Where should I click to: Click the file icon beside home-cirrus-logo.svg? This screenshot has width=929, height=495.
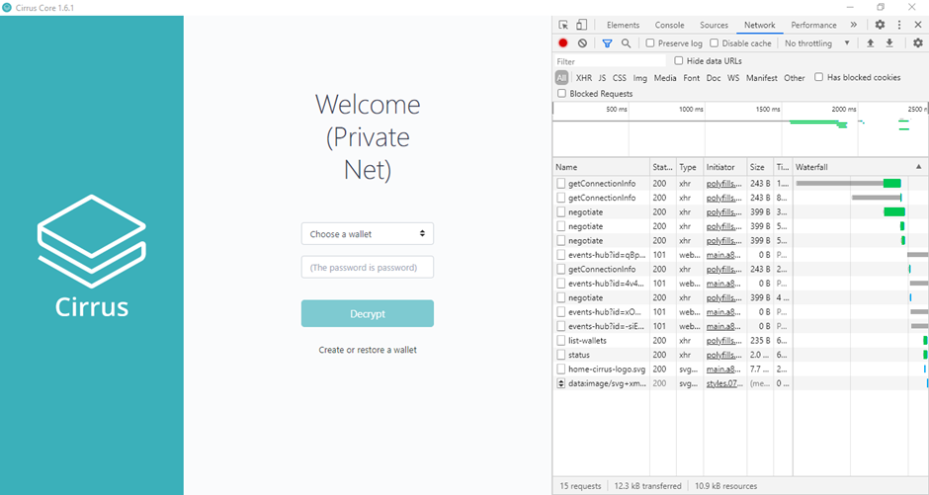561,369
